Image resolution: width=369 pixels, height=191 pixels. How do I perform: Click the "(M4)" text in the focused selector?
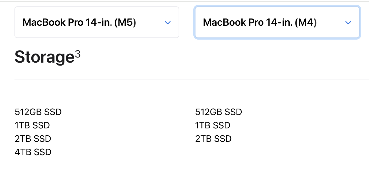(x=305, y=22)
